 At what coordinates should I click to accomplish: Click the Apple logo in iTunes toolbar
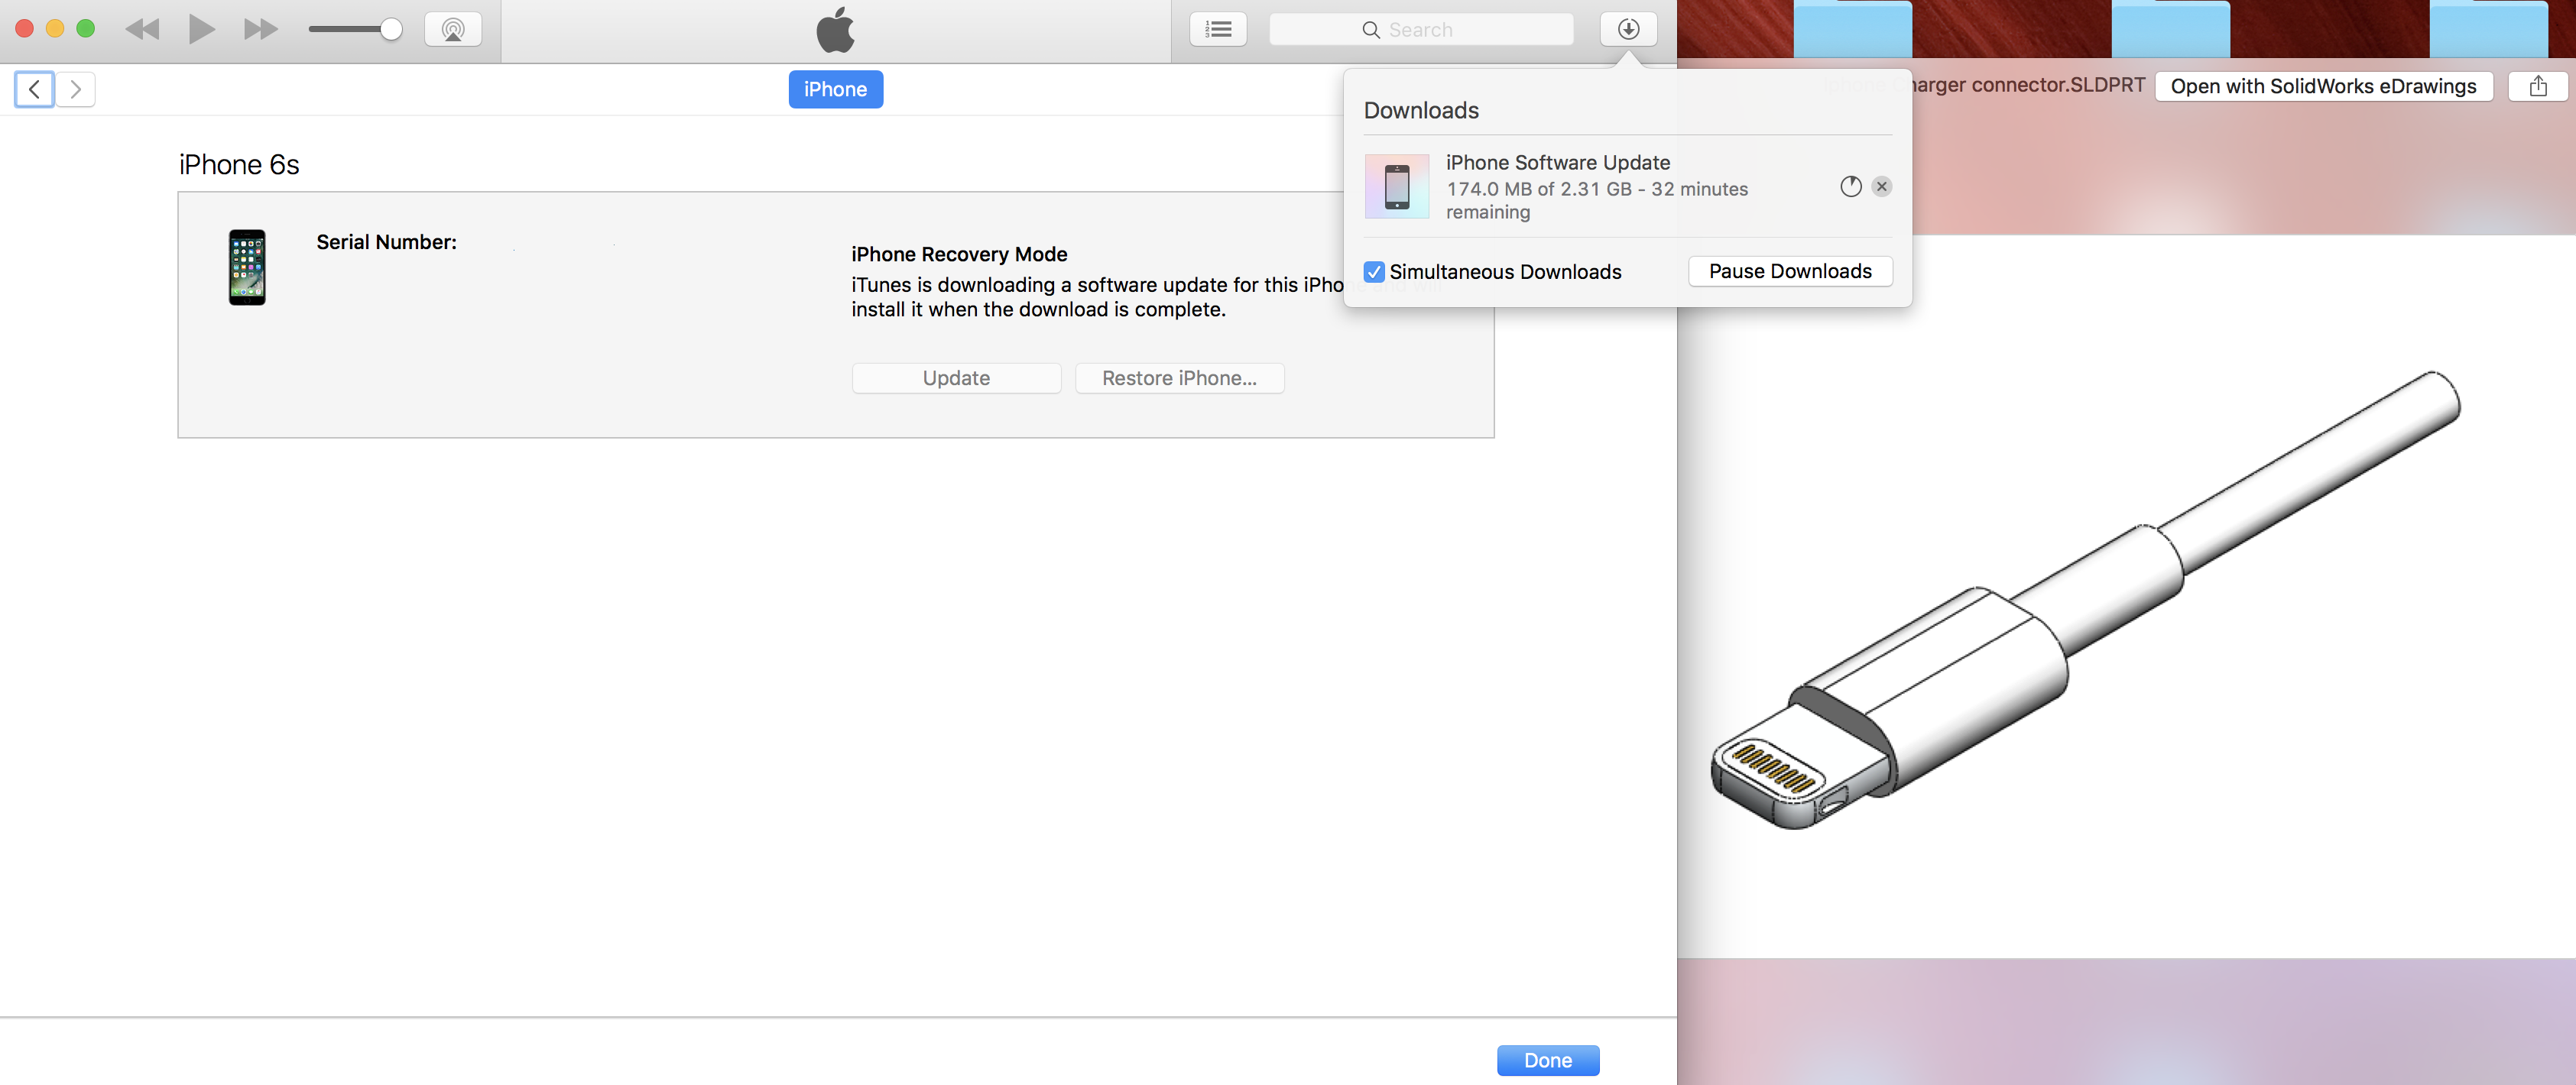[835, 29]
